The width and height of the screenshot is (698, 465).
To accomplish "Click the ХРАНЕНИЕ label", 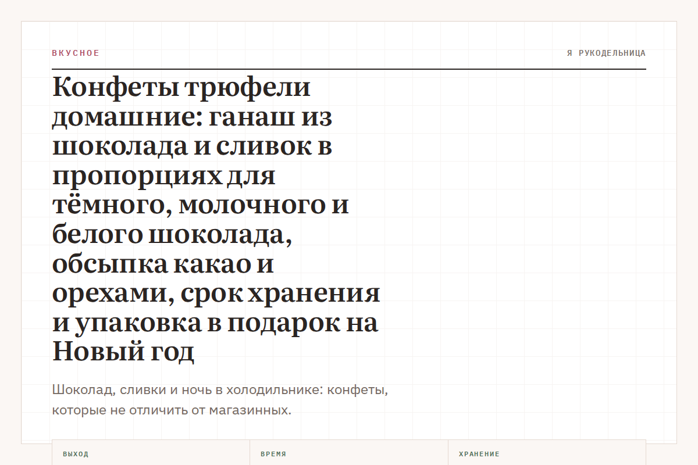I will coord(479,454).
